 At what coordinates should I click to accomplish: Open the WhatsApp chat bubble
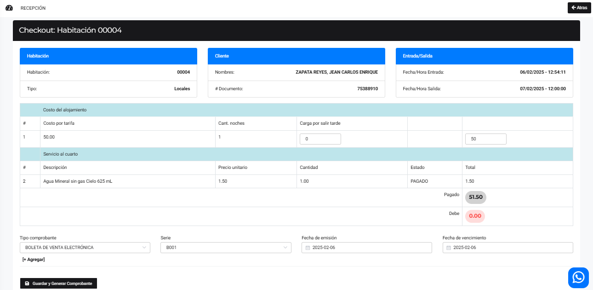578,278
